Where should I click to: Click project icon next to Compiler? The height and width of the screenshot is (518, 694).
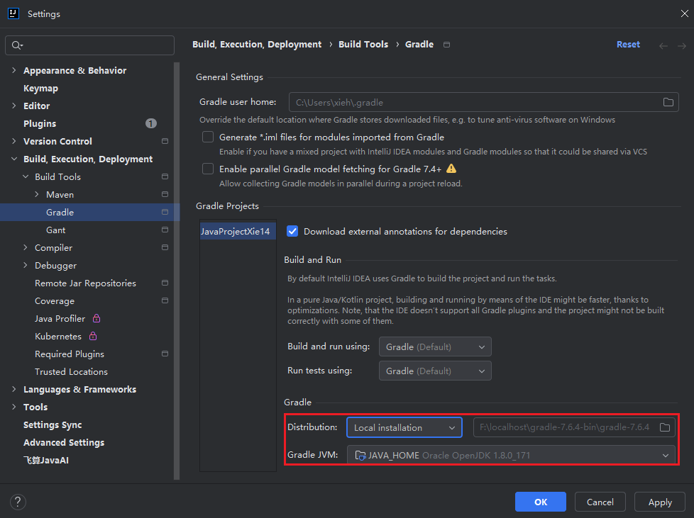(165, 247)
